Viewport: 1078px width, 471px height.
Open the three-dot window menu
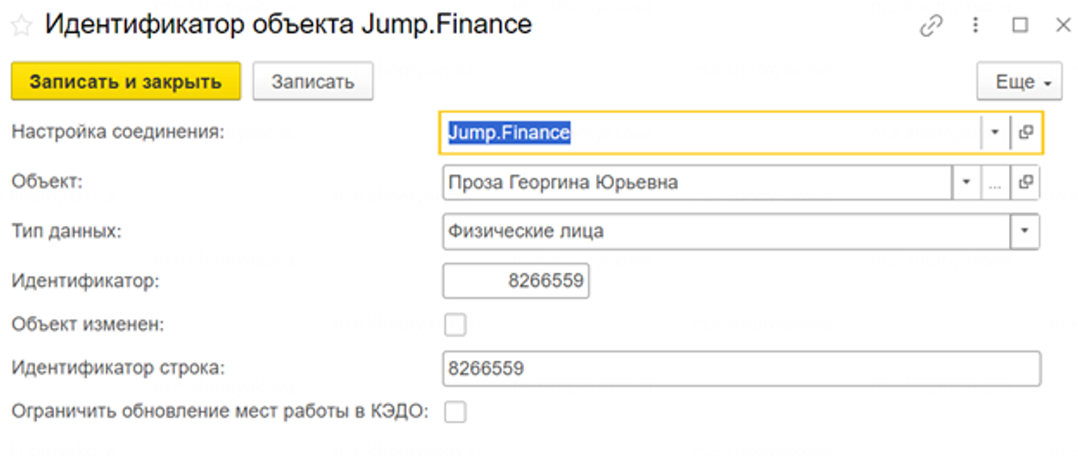[x=975, y=26]
